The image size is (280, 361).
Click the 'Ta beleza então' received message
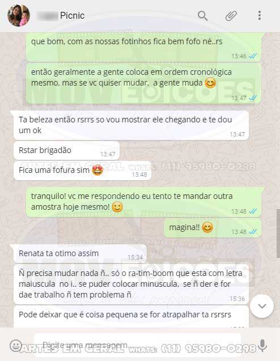[131, 125]
